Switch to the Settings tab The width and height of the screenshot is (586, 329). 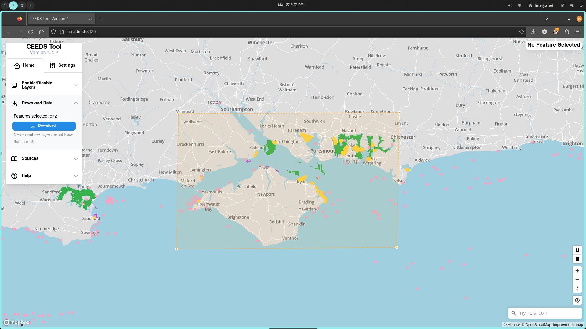point(63,65)
